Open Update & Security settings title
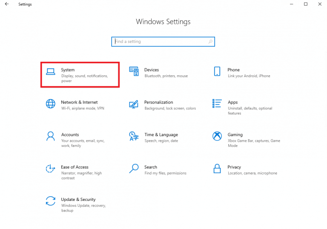 [78, 200]
